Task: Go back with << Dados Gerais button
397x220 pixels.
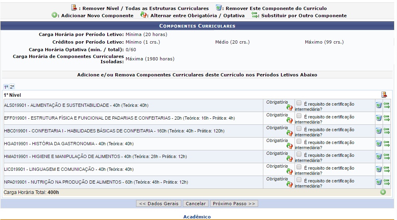Action: (159, 204)
